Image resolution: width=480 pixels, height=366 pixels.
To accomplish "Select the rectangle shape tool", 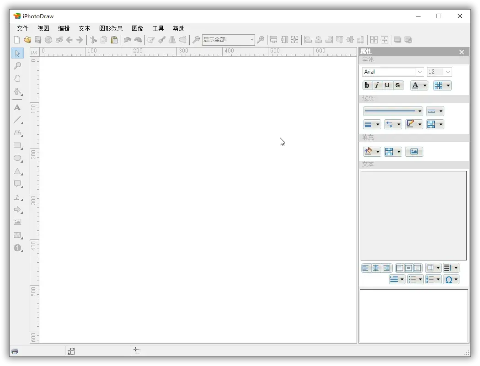I will 17,146.
